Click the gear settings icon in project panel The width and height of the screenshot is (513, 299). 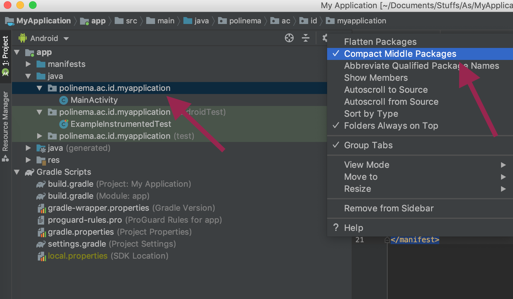coord(325,38)
